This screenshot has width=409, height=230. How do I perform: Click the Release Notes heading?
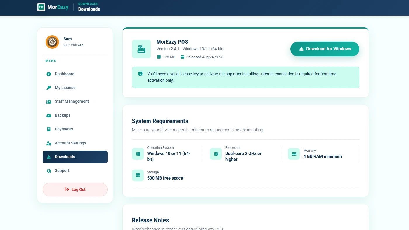[x=150, y=220]
